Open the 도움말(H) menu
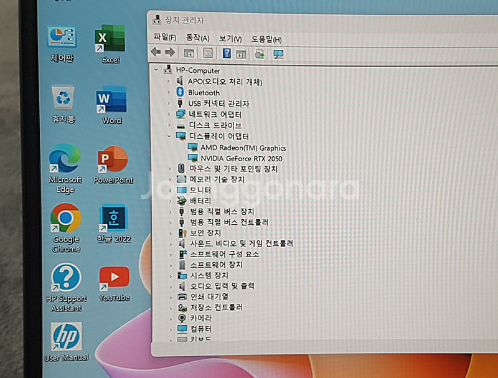This screenshot has height=378, width=498. (x=266, y=39)
